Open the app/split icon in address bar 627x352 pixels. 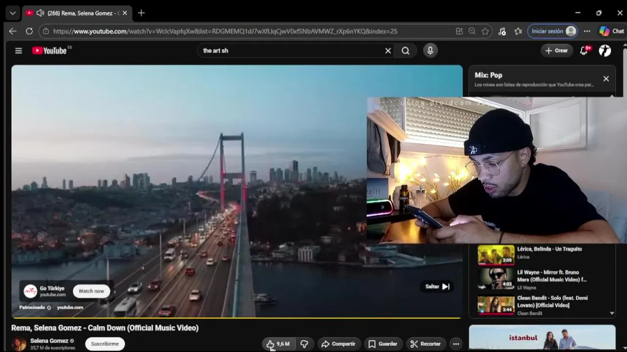coord(459,31)
